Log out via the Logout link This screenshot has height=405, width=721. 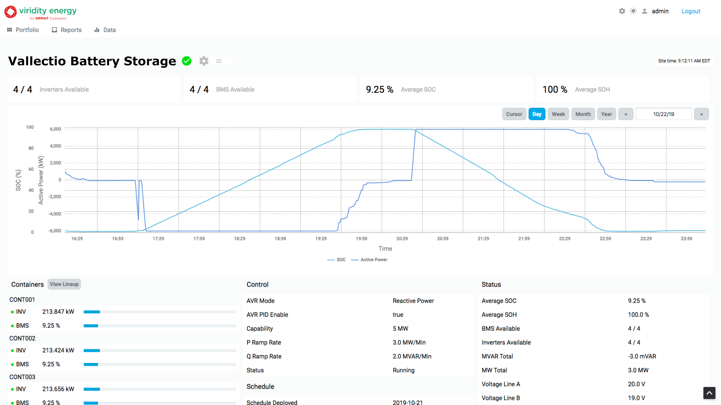click(691, 11)
